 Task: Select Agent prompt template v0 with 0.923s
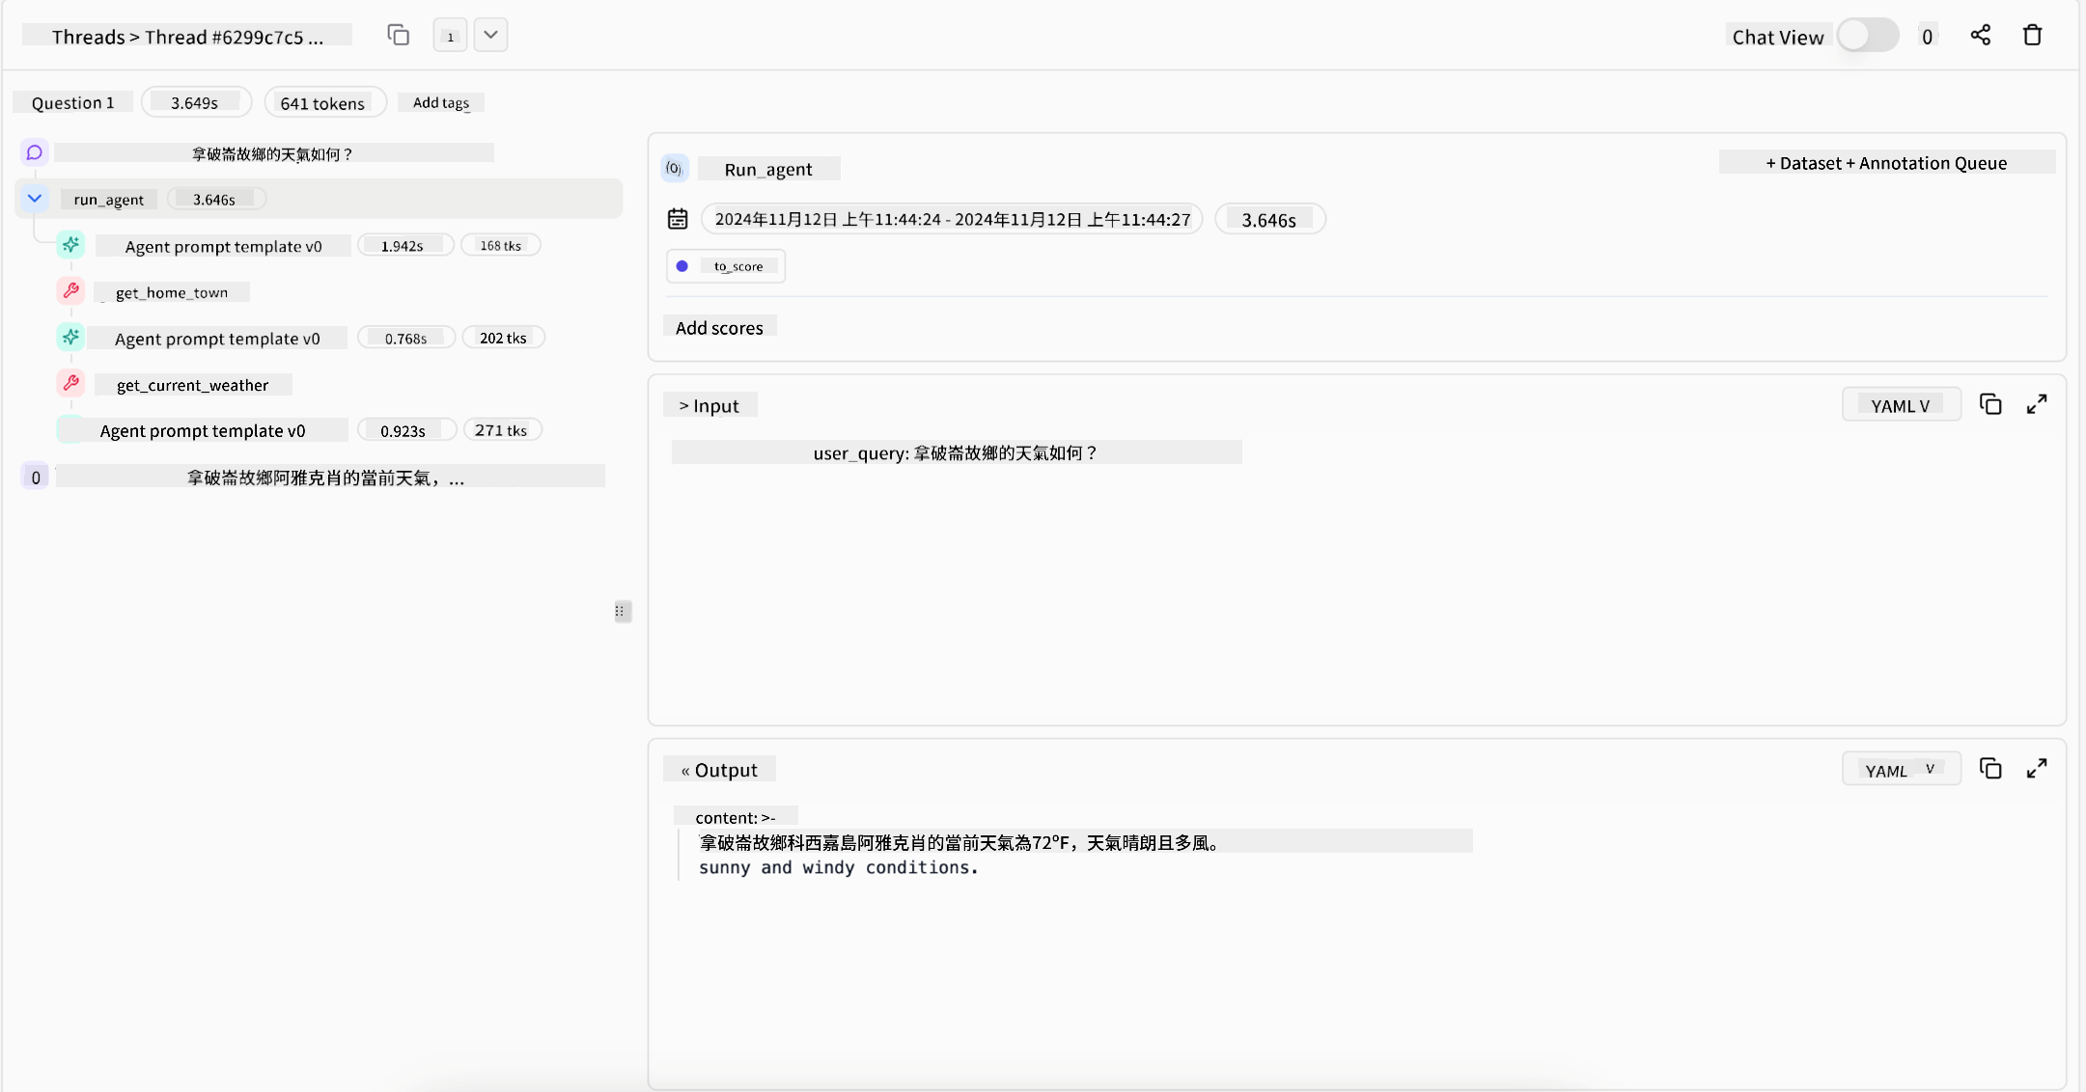click(x=203, y=430)
